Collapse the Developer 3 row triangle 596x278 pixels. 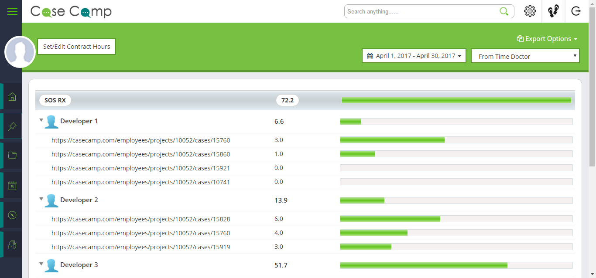coord(41,264)
